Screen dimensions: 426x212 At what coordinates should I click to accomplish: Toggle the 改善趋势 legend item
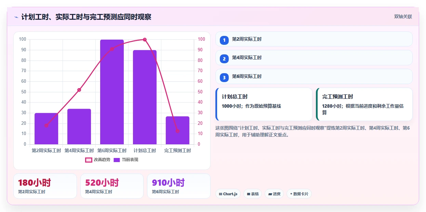(98, 160)
